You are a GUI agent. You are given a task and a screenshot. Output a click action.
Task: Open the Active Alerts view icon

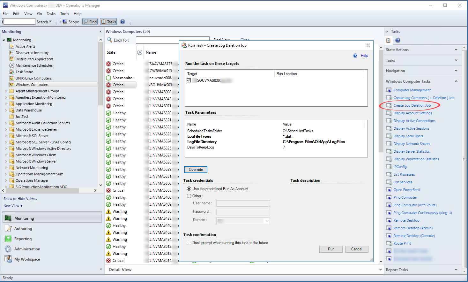coord(12,46)
